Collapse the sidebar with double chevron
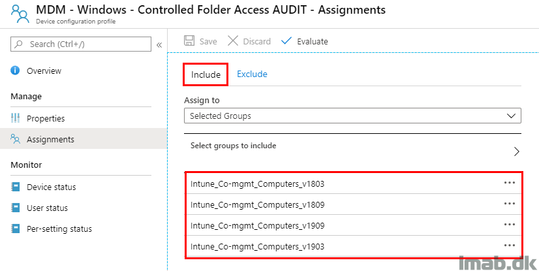Image resolution: width=539 pixels, height=271 pixels. (x=159, y=44)
